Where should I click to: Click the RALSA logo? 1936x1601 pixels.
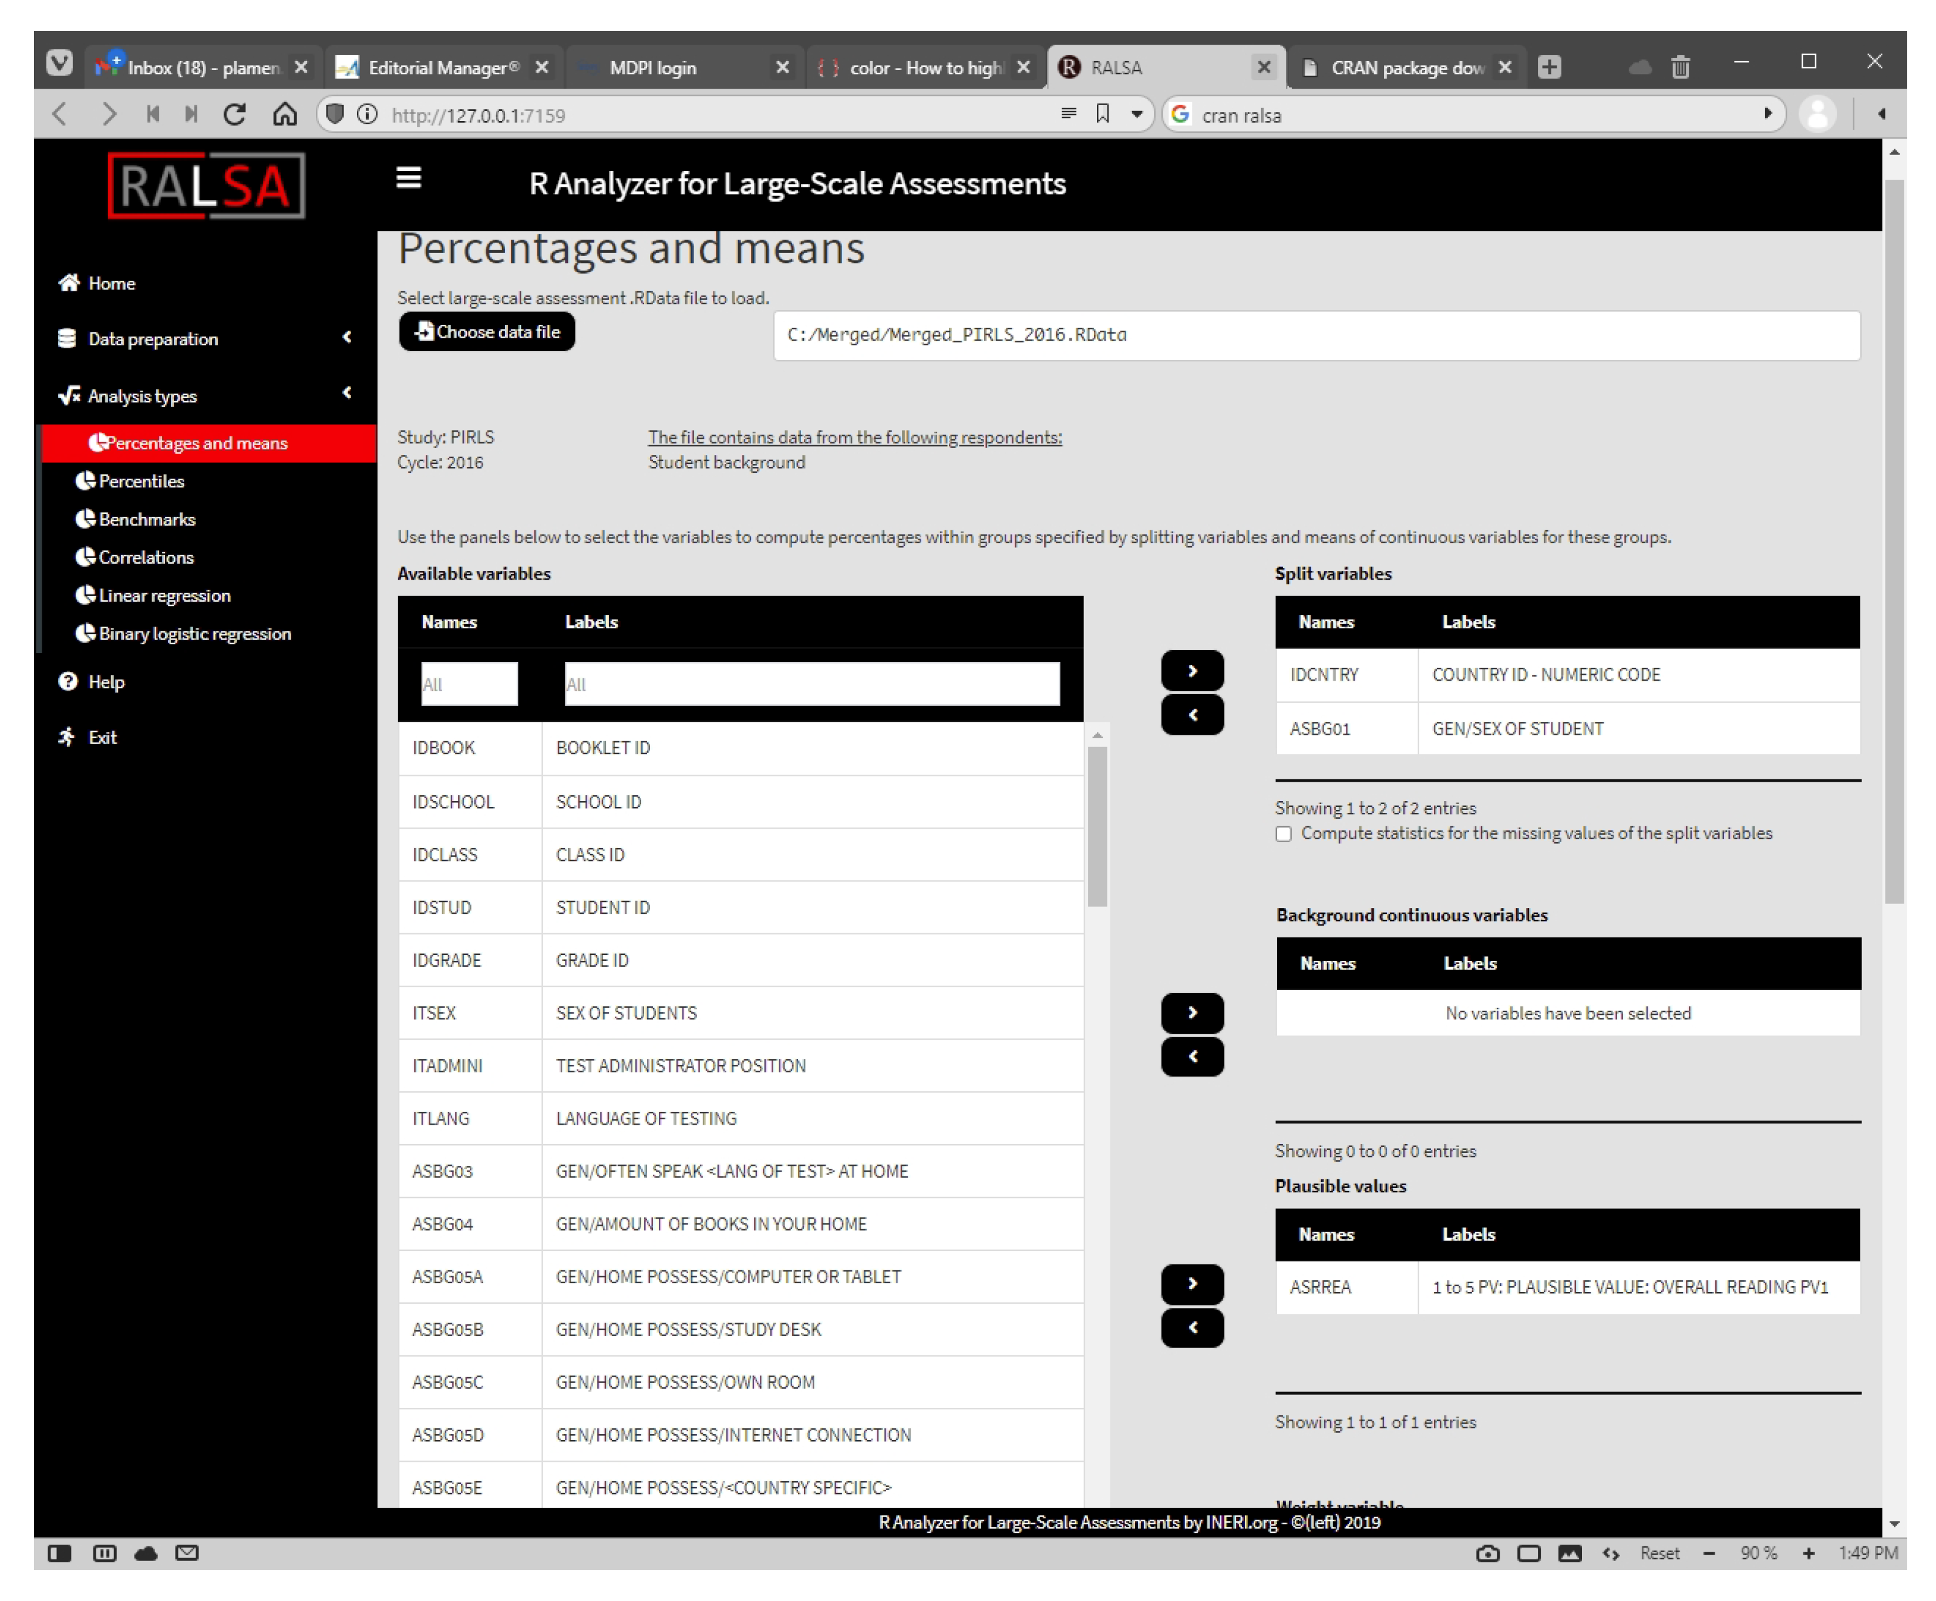[x=206, y=186]
